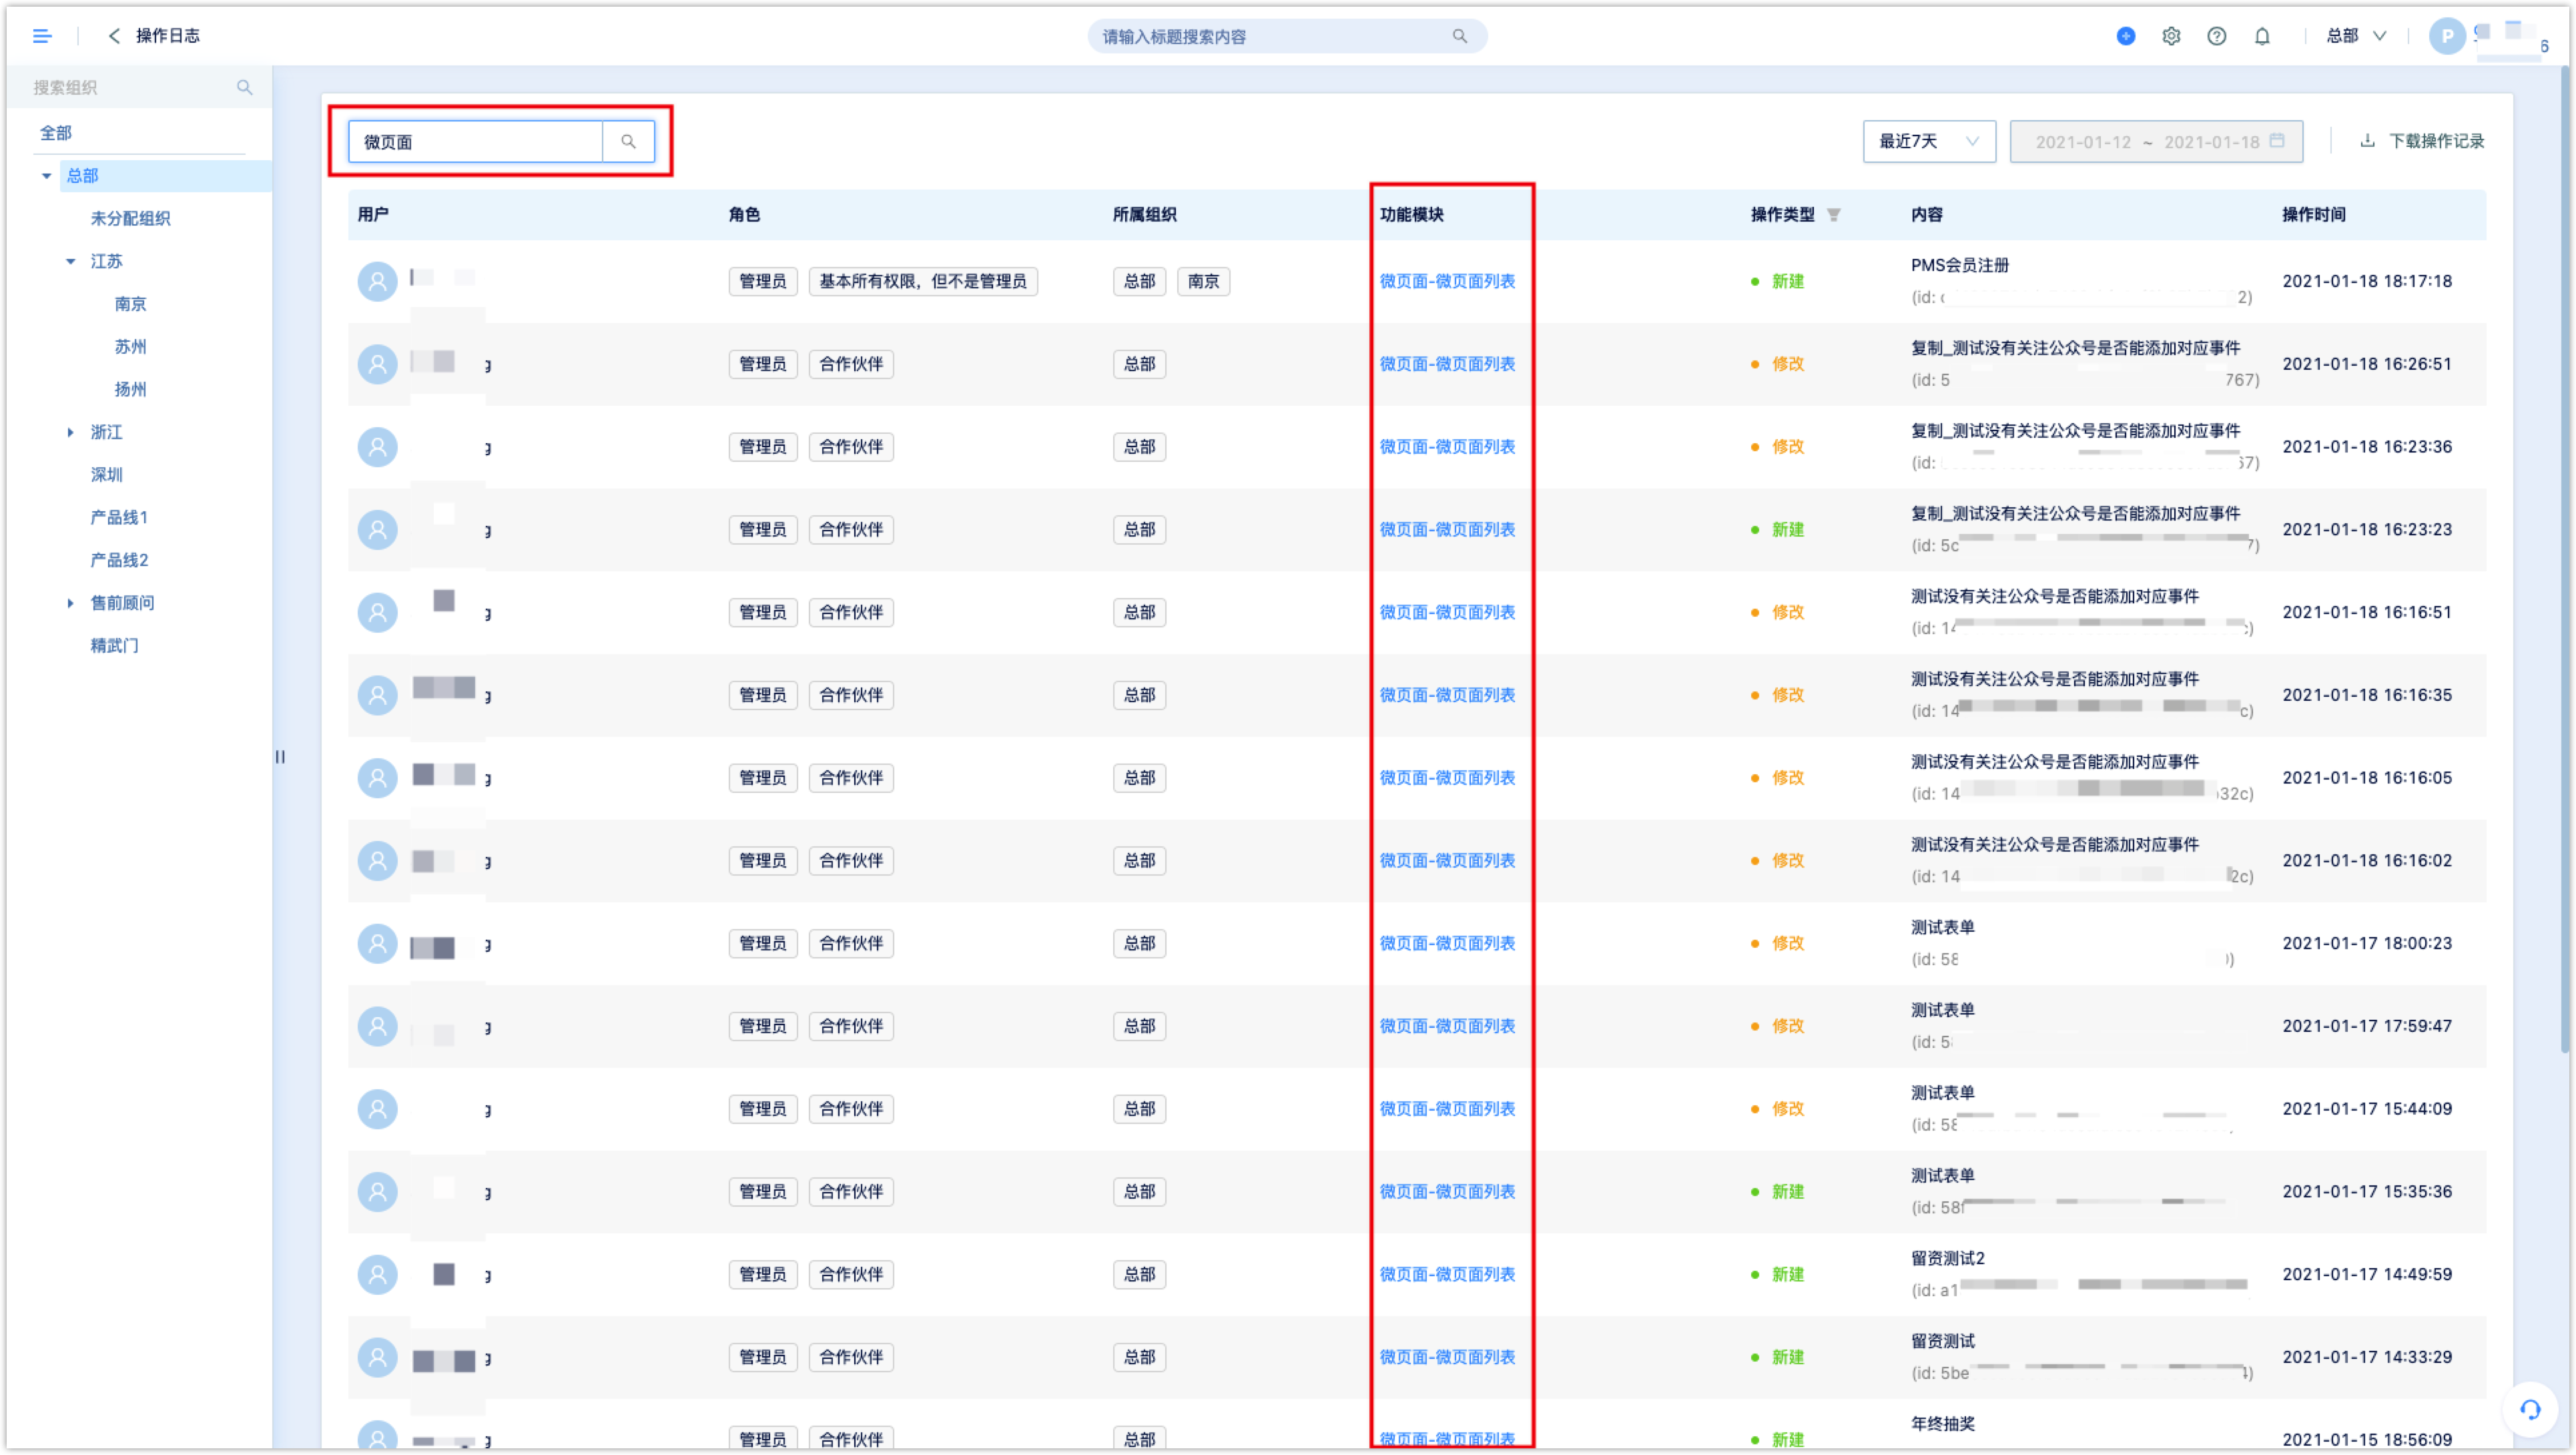Select 全部 in the organization tree
This screenshot has width=2576, height=1455.
56,133
